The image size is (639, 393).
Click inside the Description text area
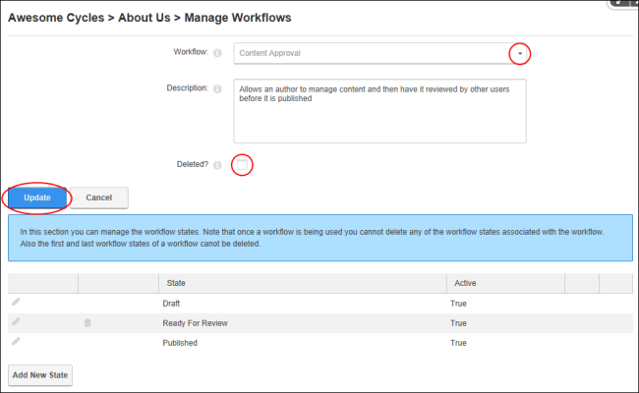click(379, 111)
